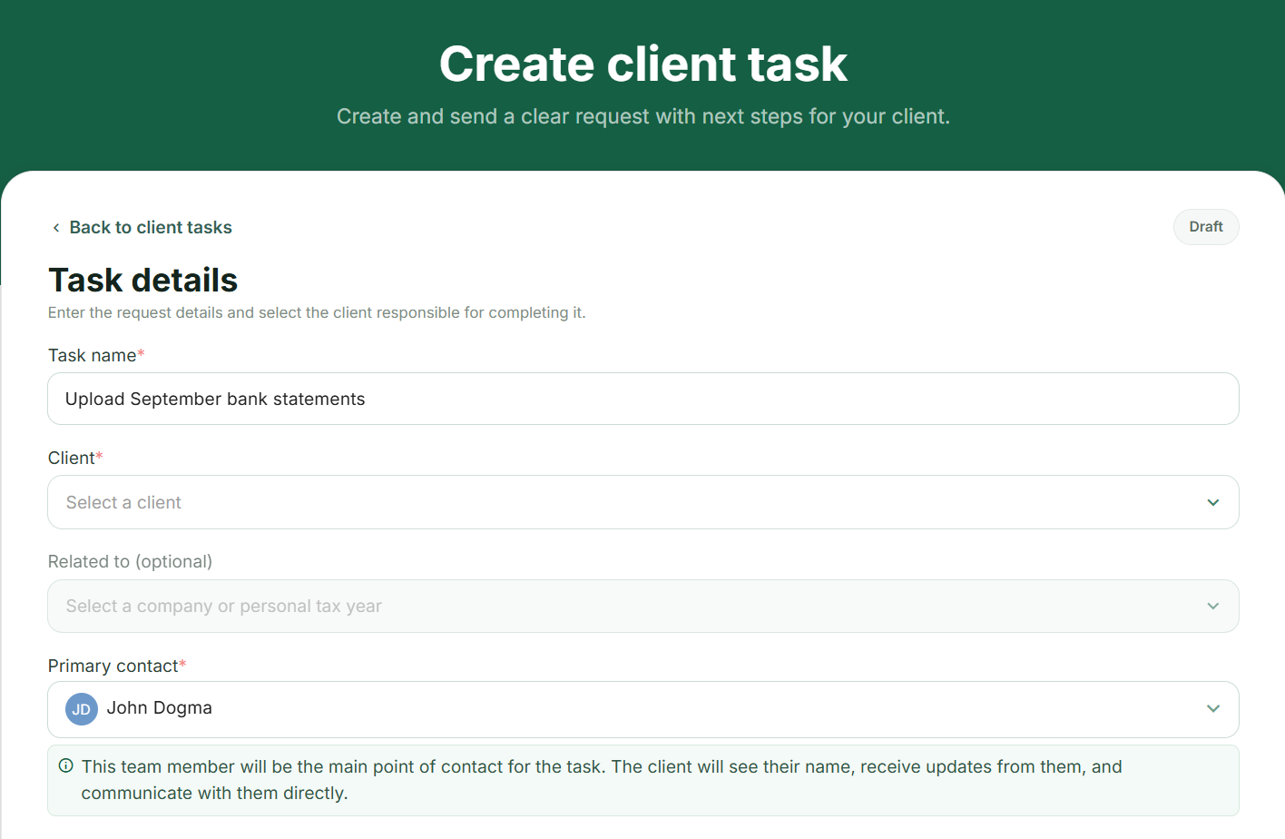This screenshot has width=1285, height=839.
Task: Click the Draft status badge
Action: [x=1206, y=227]
